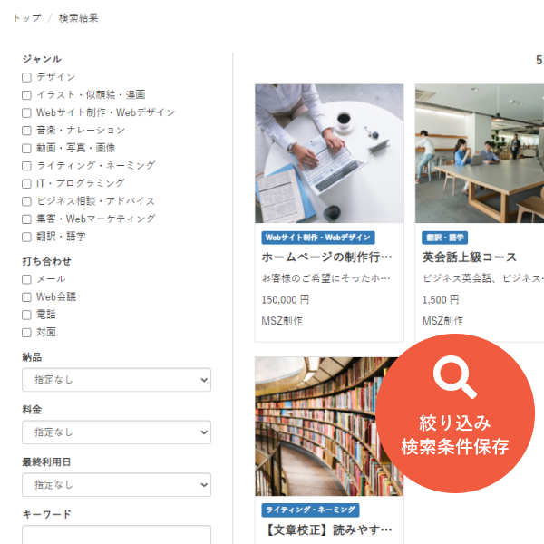Click the blue Webサイト制作・Webデザイン tag
544x544 pixels.
[x=318, y=238]
